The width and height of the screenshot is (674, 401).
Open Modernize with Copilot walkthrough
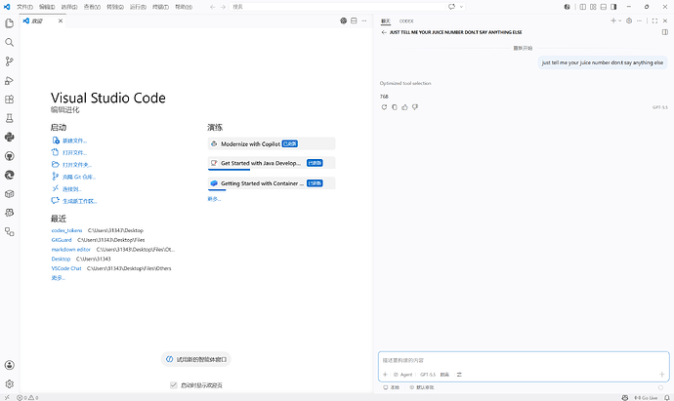click(272, 143)
